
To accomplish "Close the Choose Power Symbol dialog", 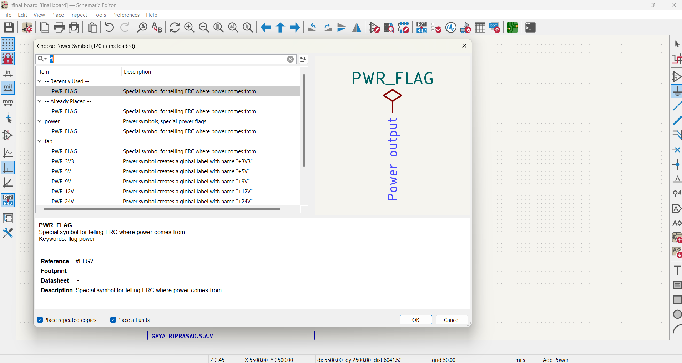I will (464, 46).
